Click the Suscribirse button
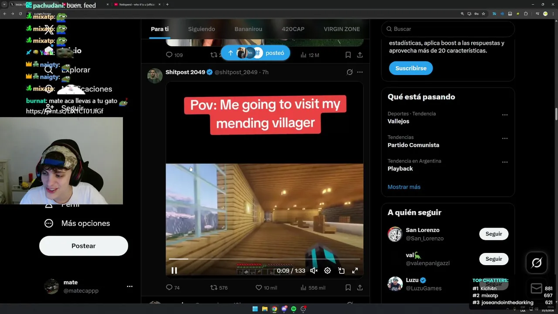Image resolution: width=558 pixels, height=314 pixels. pos(411,68)
